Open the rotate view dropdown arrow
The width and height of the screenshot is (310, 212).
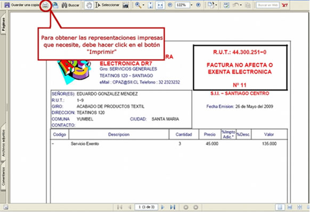coord(216,5)
